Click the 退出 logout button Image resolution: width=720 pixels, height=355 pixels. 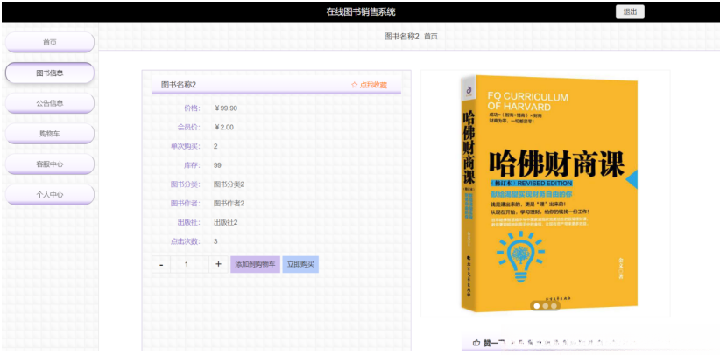[630, 12]
